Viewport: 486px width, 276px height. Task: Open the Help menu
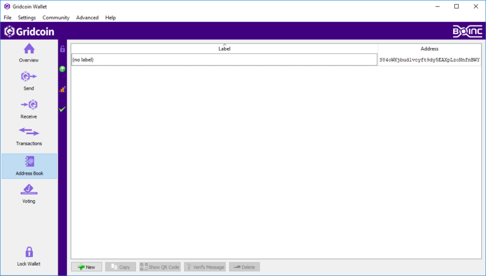point(111,18)
